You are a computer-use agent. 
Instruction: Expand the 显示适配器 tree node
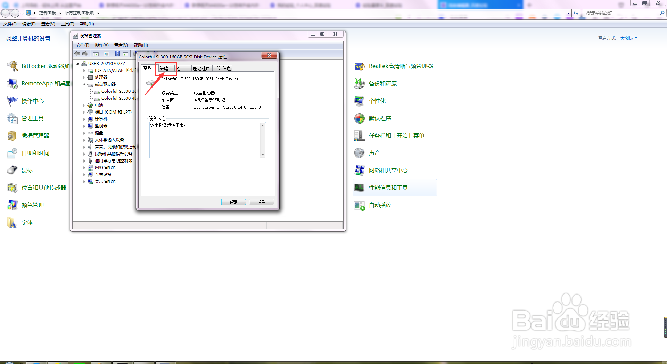[84, 182]
